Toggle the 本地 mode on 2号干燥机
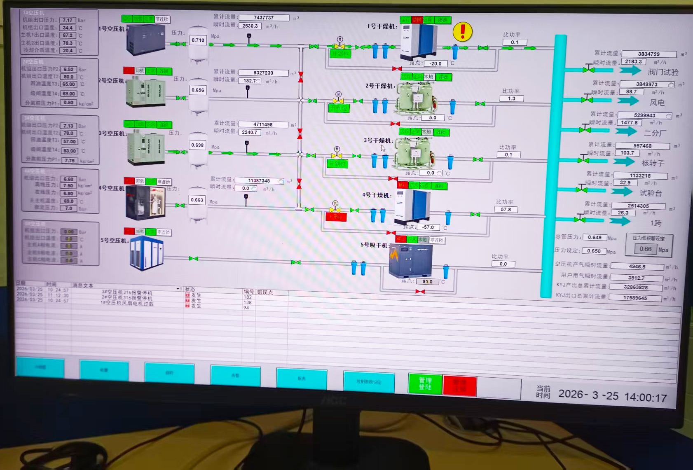The width and height of the screenshot is (693, 470). (428, 77)
